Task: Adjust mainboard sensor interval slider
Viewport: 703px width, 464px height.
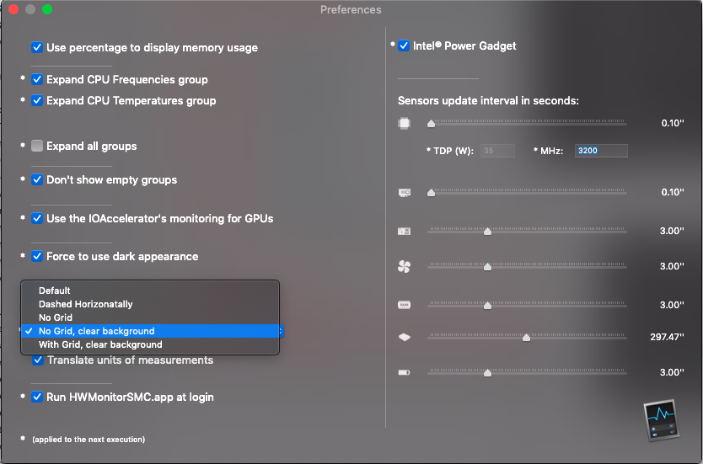Action: 487,231
